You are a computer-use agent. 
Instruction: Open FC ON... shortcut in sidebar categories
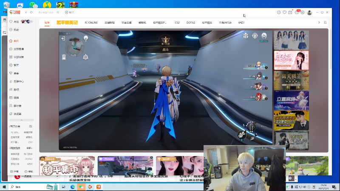[x=15, y=132]
